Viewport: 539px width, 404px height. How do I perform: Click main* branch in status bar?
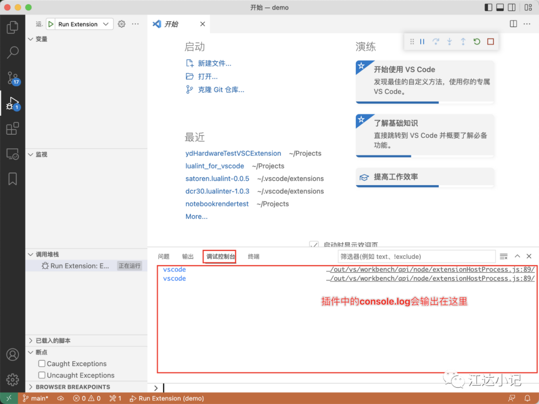click(x=35, y=399)
